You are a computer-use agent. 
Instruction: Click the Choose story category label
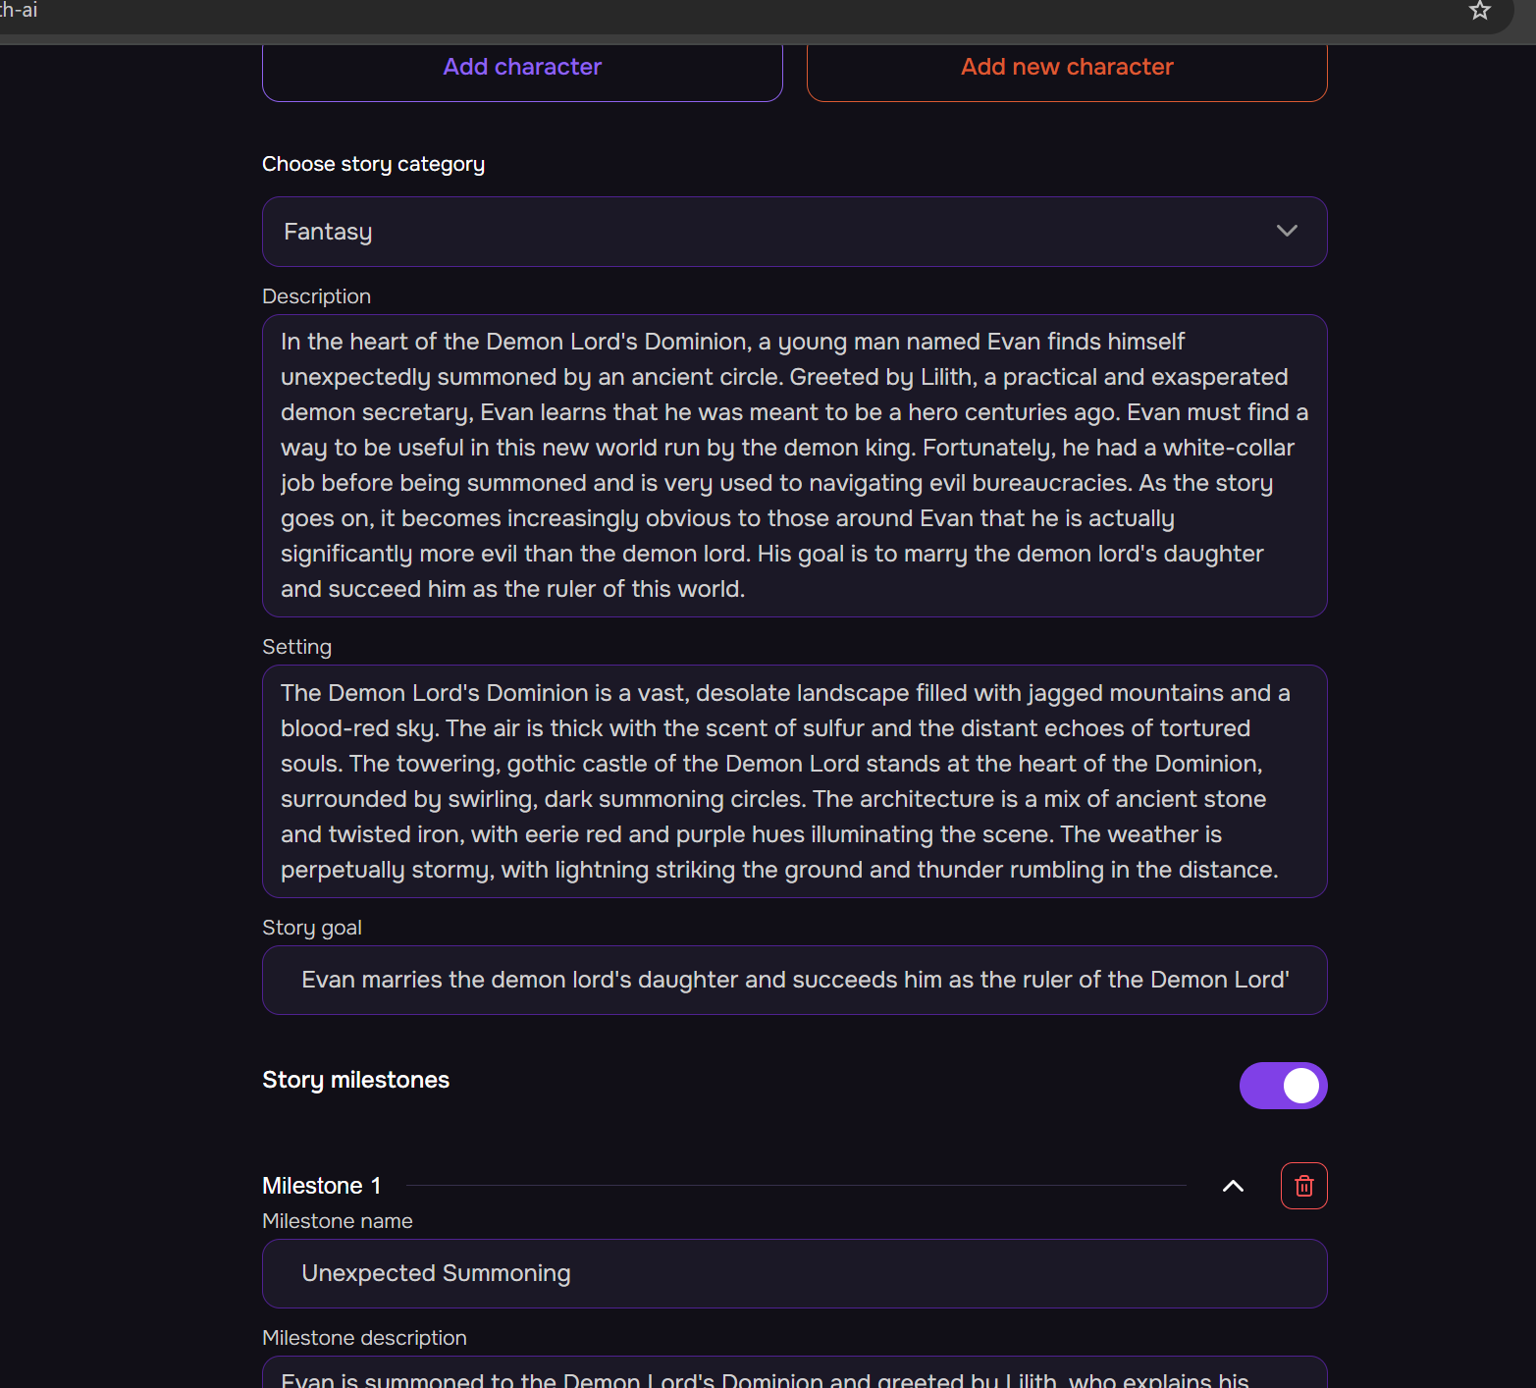373,164
